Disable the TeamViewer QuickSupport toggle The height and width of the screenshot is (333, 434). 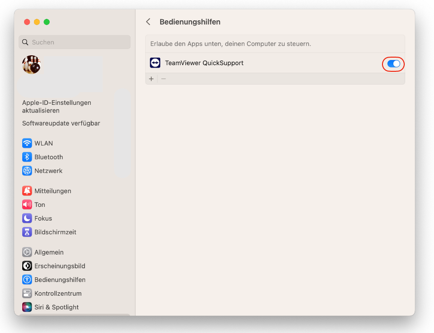393,64
